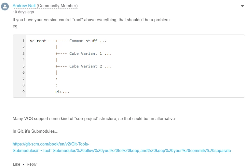Click line number 3 in code gutter

[x=23, y=53]
